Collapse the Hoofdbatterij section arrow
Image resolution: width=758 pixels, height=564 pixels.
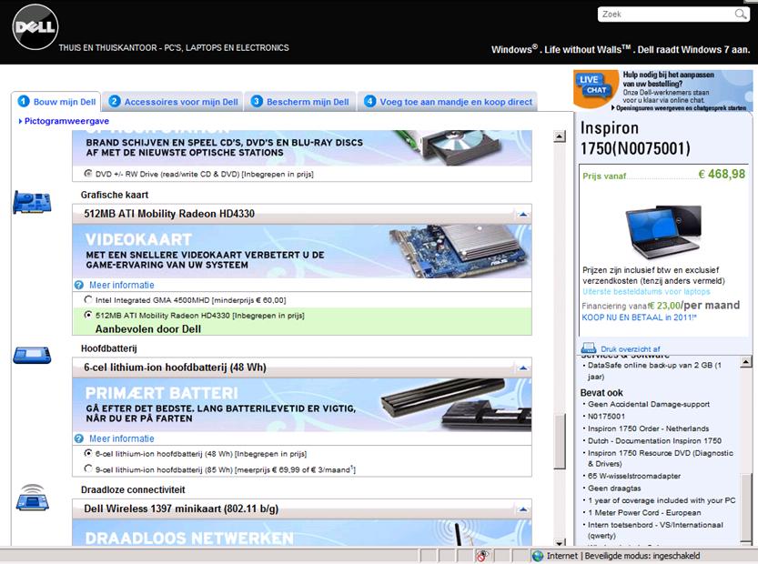coord(522,368)
